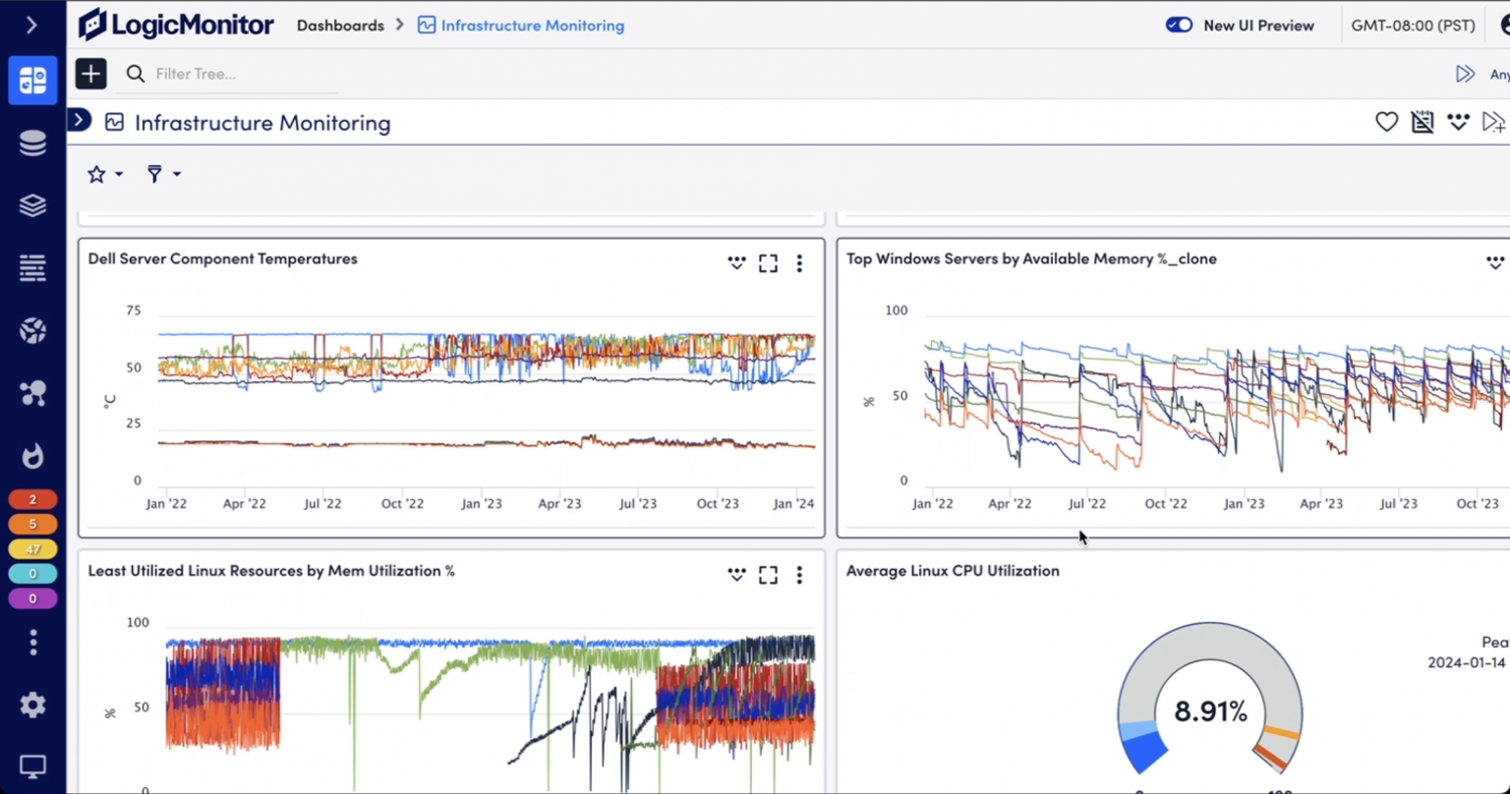Toggle the New UI Preview switch
The height and width of the screenshot is (794, 1510).
tap(1179, 26)
